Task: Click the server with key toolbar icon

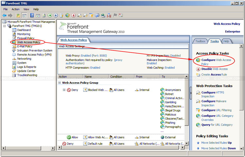Action: point(61,15)
